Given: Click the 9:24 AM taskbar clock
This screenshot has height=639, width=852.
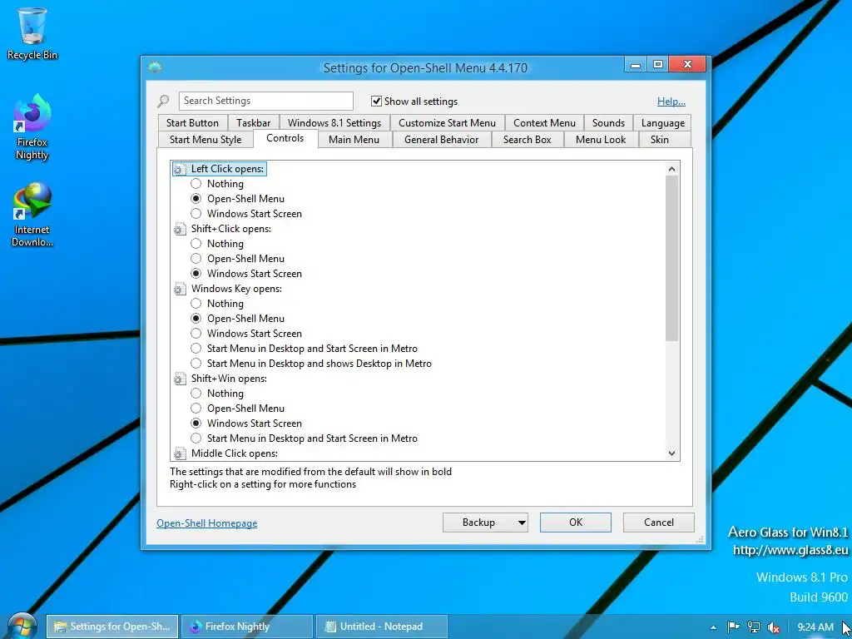Looking at the screenshot, I should [x=815, y=627].
